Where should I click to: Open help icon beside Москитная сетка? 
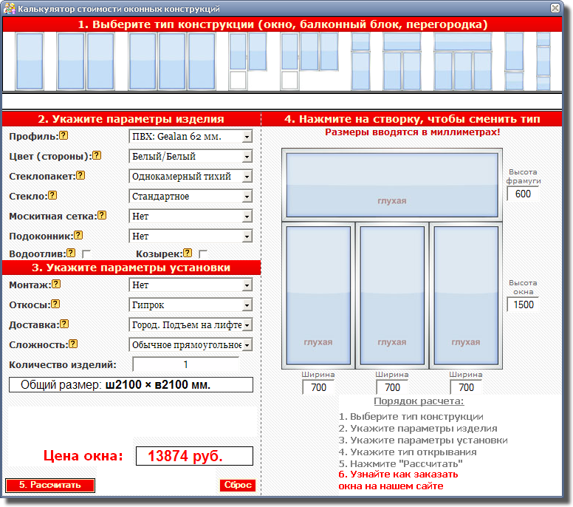102,216
